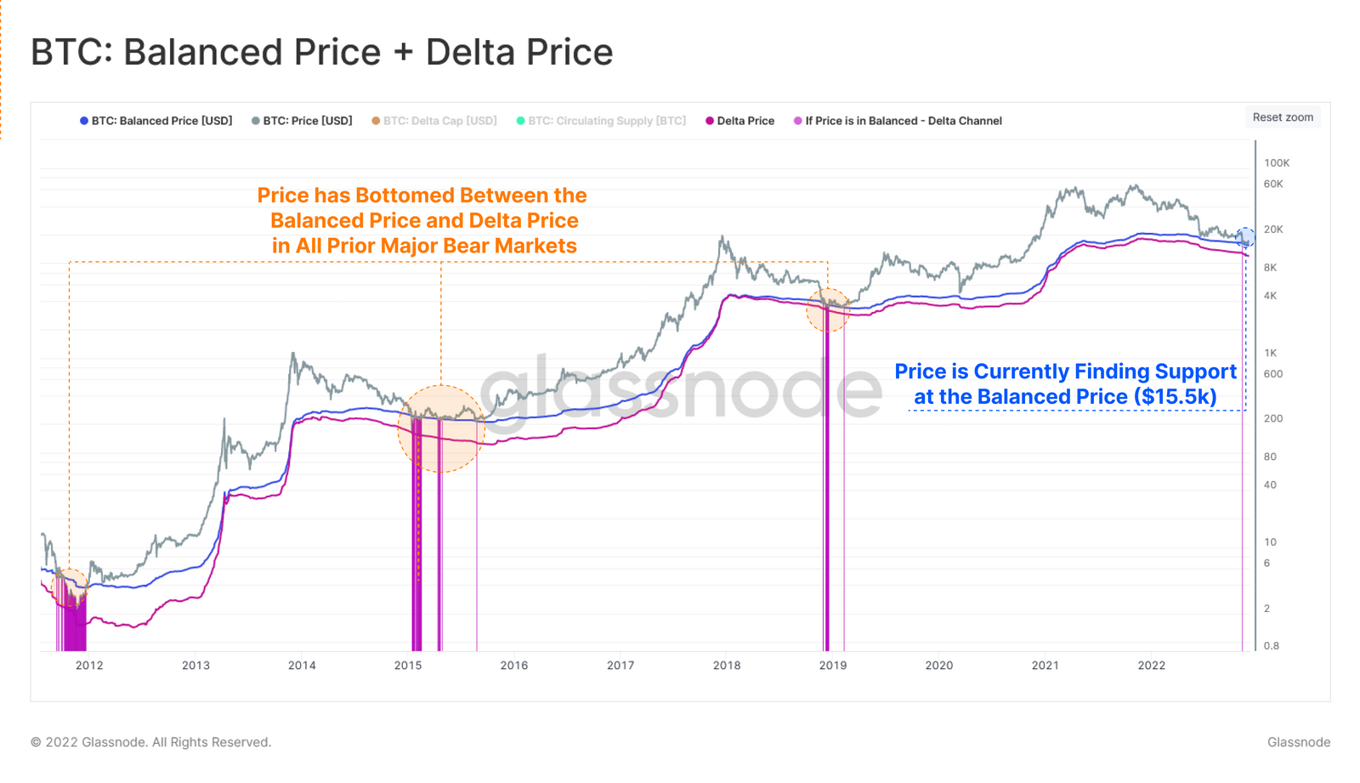Click the gray dot before BTC: Price legend
This screenshot has height=783, width=1360.
pyautogui.click(x=256, y=121)
